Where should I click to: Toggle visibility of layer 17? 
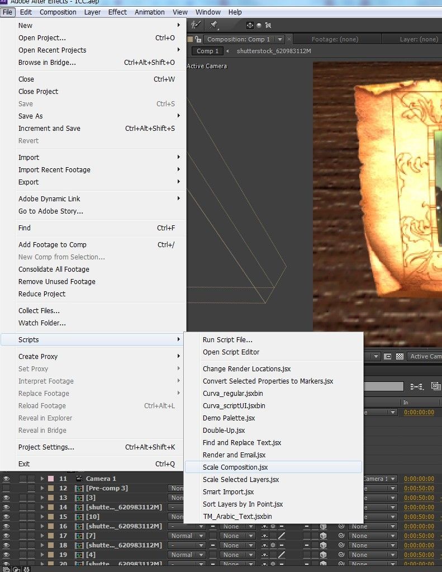6,536
